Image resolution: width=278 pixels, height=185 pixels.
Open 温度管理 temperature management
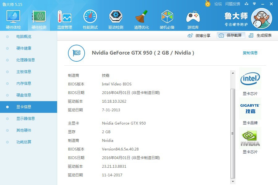click(x=64, y=16)
